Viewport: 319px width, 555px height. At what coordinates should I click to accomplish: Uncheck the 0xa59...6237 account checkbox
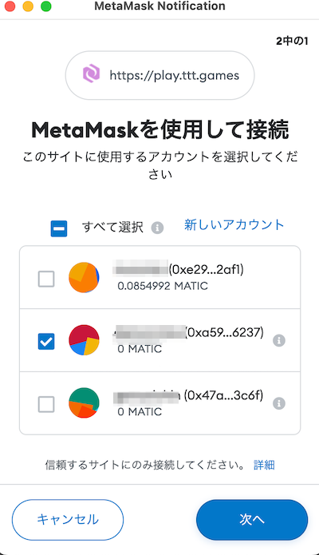click(x=46, y=342)
